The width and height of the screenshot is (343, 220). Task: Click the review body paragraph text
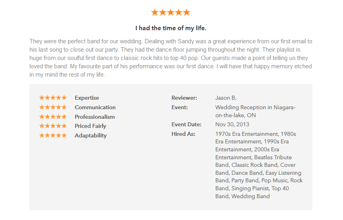pyautogui.click(x=171, y=58)
